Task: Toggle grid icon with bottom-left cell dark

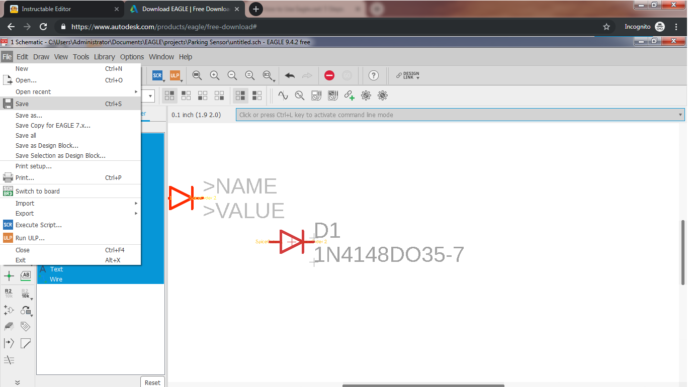Action: pos(203,95)
